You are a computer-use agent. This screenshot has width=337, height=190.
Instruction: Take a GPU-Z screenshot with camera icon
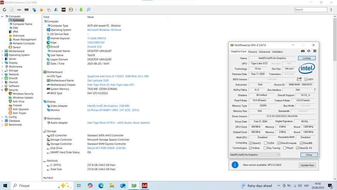302,51
